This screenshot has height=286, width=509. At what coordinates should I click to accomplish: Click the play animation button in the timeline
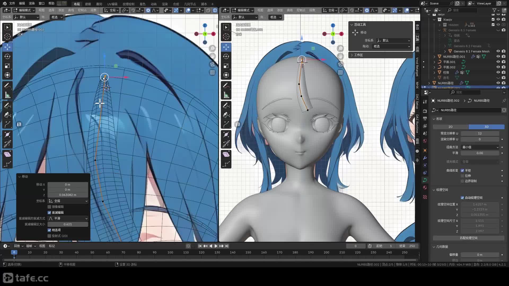(216, 246)
